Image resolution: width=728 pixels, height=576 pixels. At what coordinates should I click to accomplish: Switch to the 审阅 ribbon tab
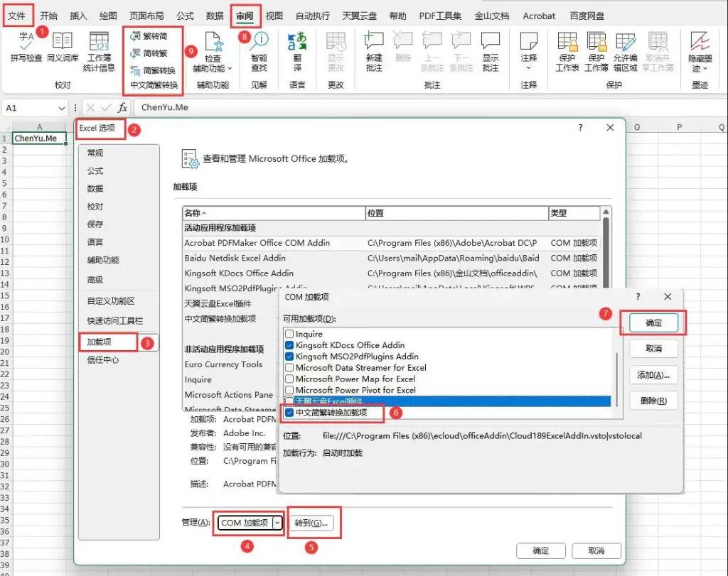[x=244, y=16]
